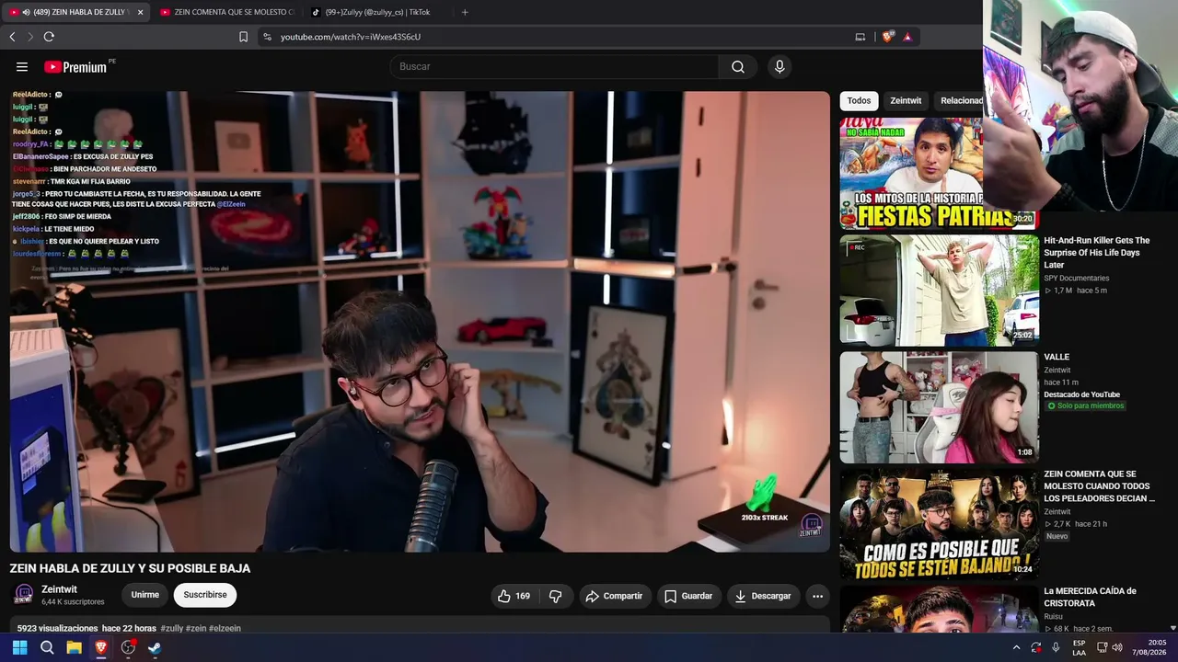Click the magnifier search button on YouTube

pos(738,66)
